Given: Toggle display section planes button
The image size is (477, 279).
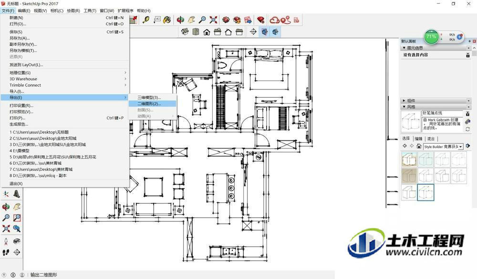Looking at the screenshot, I should 264,31.
